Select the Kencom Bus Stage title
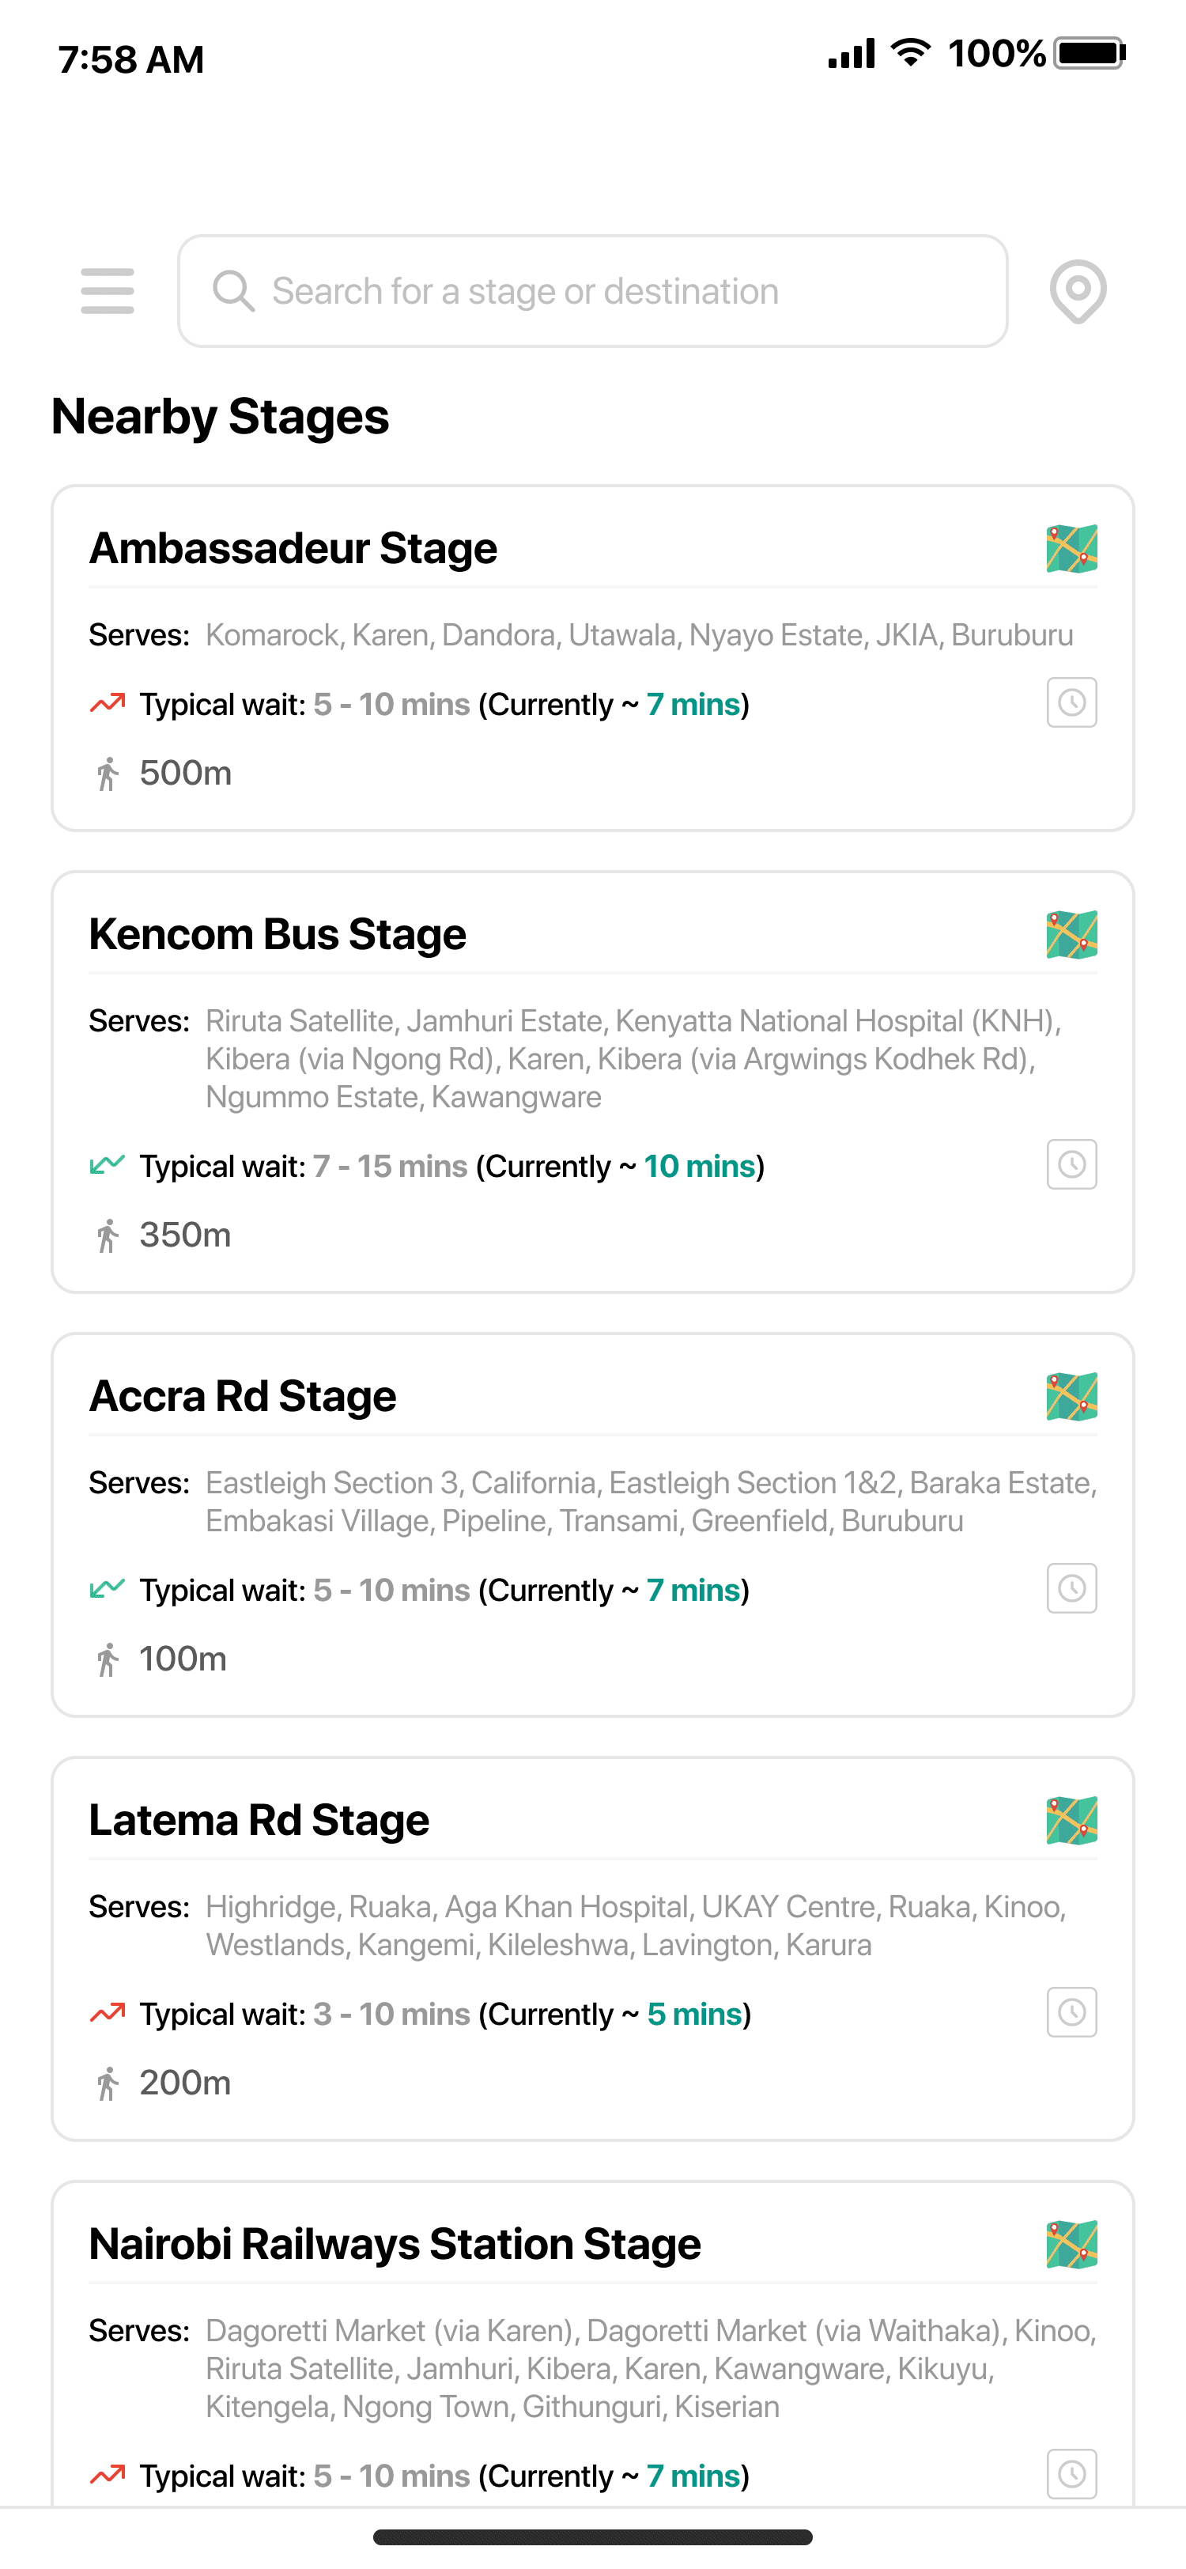Screen dimensions: 1186x2569 click(x=277, y=934)
